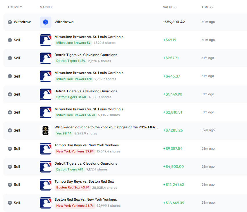247x212 pixels.
Task: Click MLB logo for Detroit Tigers 11.2¢ sale
Action: point(46,58)
